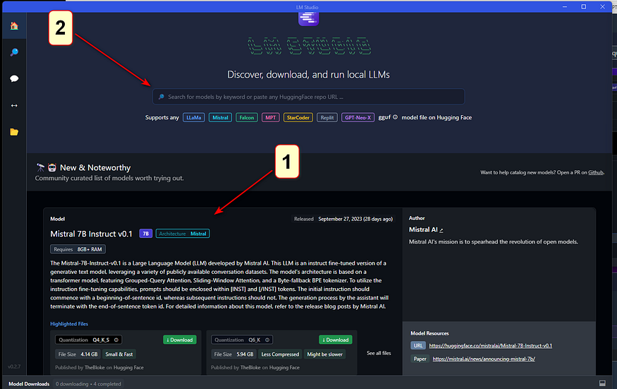Close the LM Studio window
The width and height of the screenshot is (617, 389).
602,6
